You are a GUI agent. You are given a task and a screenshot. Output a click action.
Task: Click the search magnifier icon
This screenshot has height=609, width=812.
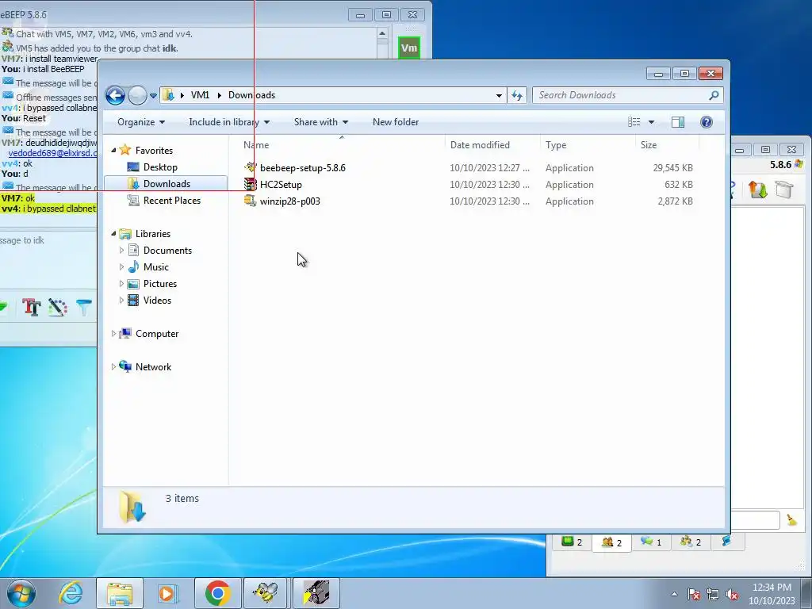click(x=714, y=95)
